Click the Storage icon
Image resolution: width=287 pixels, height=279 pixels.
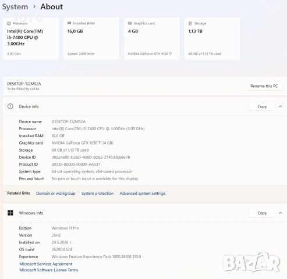click(x=190, y=23)
